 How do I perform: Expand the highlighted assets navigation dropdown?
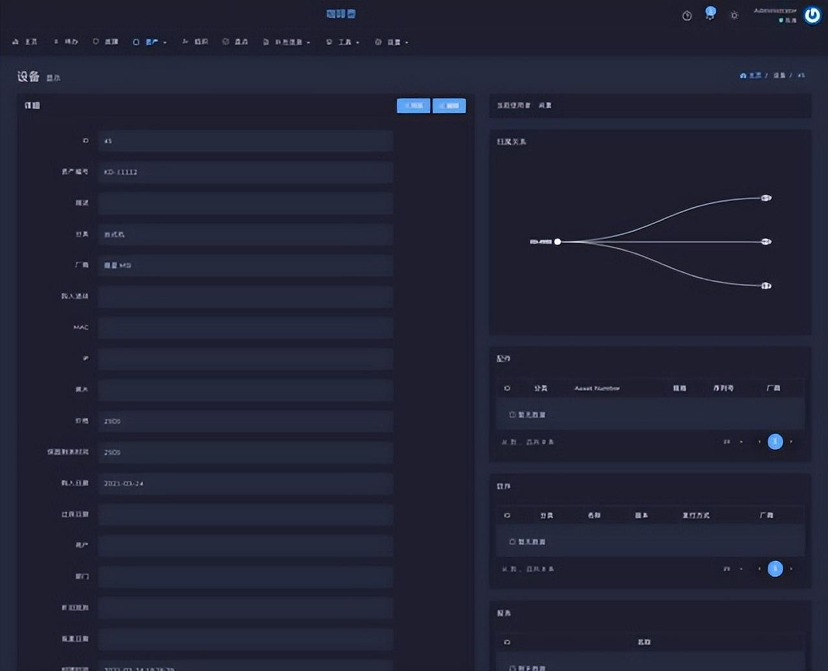[x=149, y=42]
